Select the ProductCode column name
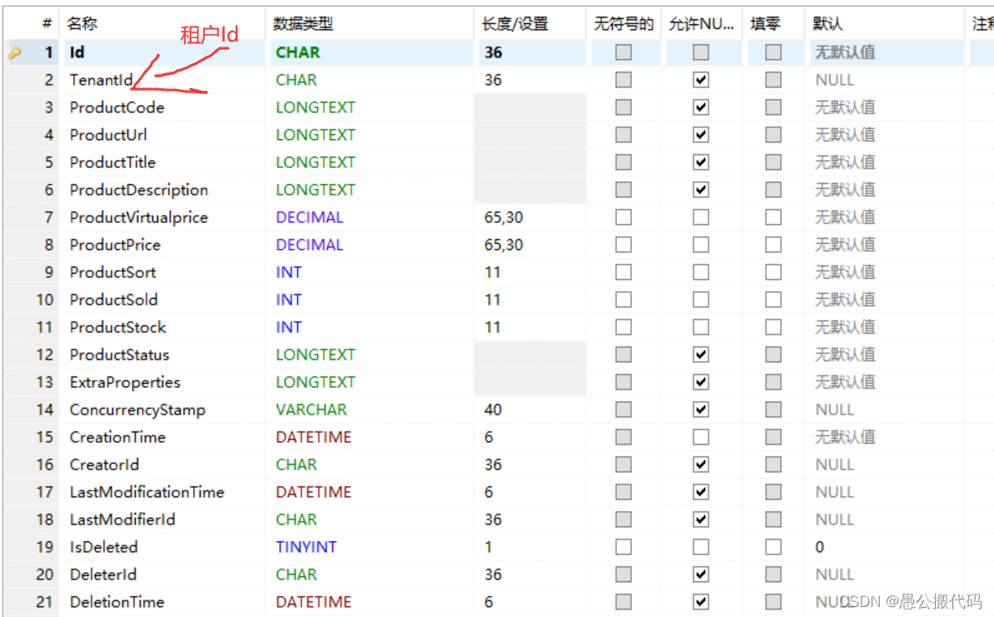994x617 pixels. 117,107
